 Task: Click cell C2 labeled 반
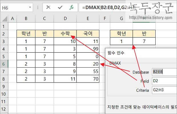click(45, 34)
